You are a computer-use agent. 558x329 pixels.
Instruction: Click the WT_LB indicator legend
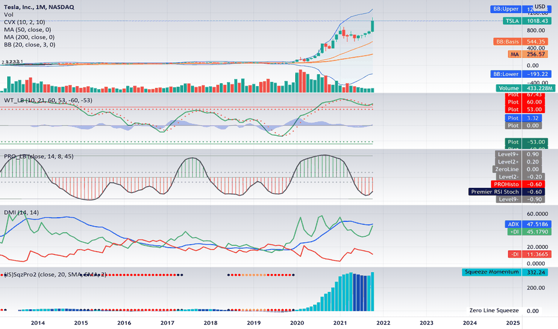point(48,100)
